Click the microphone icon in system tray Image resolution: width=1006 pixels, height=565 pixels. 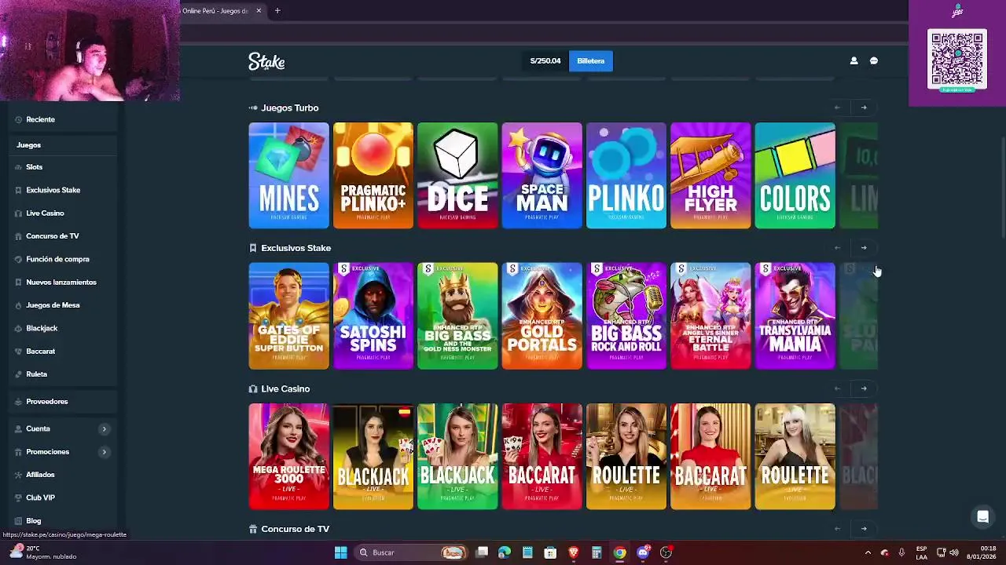coord(901,552)
